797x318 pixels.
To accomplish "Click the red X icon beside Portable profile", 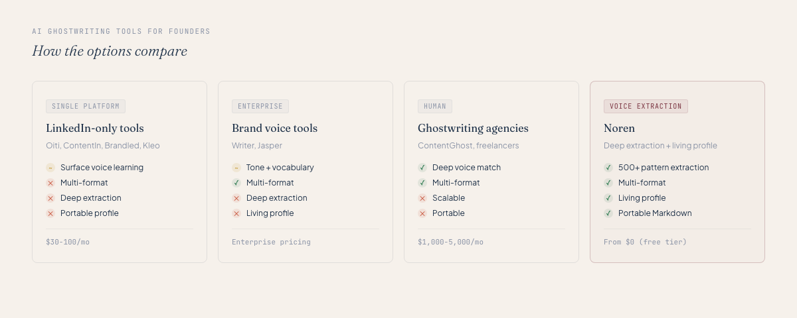I will [50, 213].
